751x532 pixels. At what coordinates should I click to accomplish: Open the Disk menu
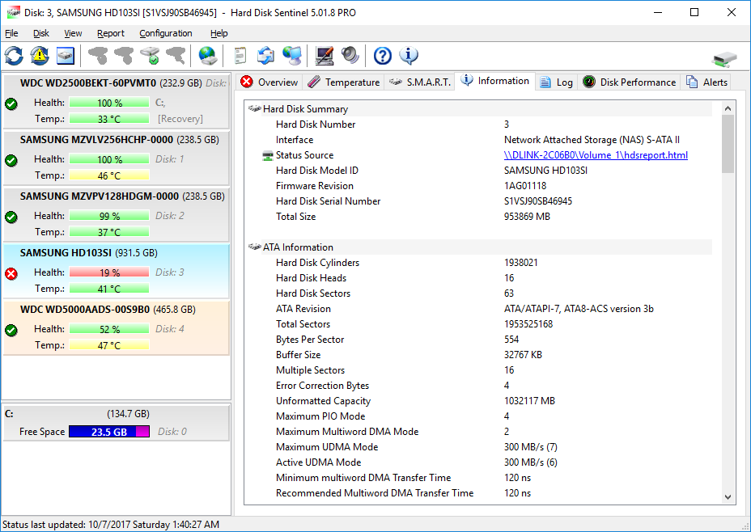click(x=40, y=33)
